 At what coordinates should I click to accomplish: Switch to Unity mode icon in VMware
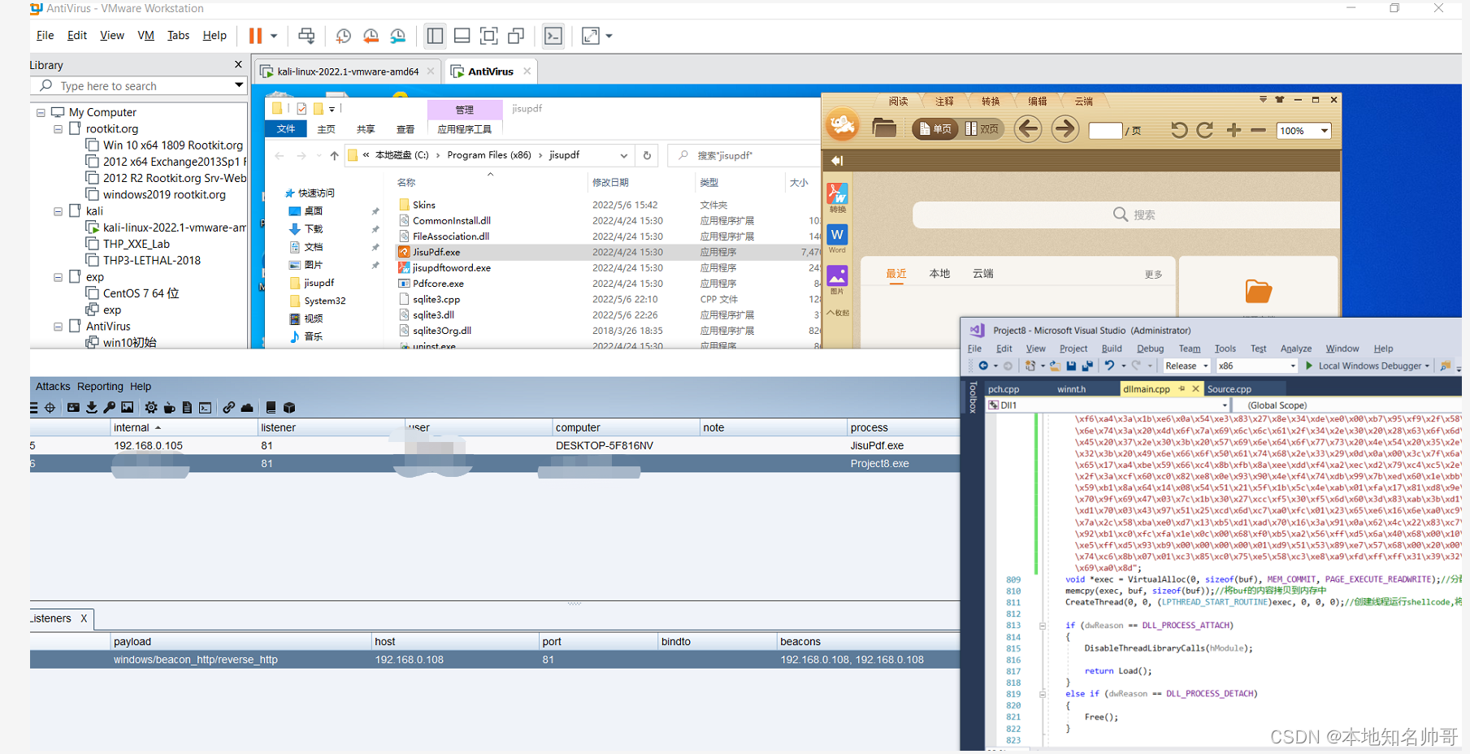pos(516,36)
